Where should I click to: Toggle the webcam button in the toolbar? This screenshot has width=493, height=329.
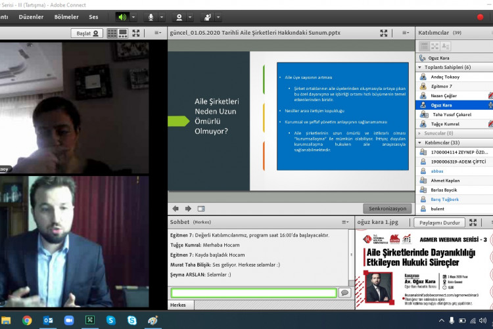tap(179, 17)
